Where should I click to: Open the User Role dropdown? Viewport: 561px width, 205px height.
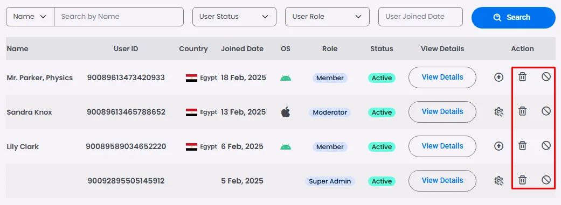(327, 17)
